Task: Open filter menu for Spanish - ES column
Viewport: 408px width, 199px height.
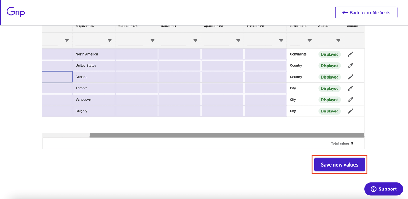Action: point(238,40)
